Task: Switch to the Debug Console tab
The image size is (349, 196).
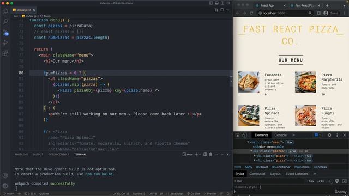Action: tap(59, 154)
